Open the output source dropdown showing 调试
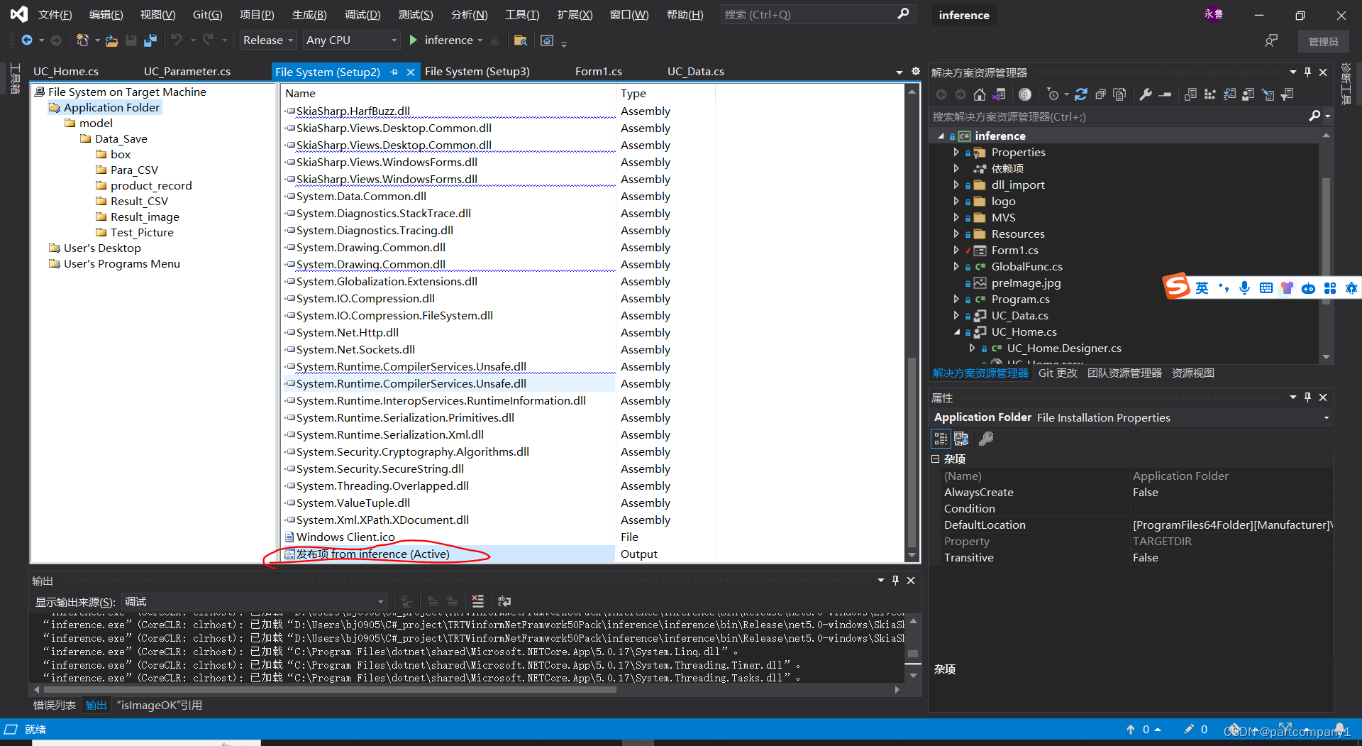This screenshot has height=746, width=1362. 254,602
